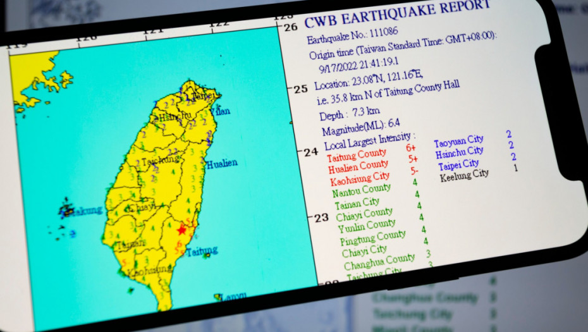Click Taipei City in the intensity list
The image size is (588, 332).
pos(458,164)
